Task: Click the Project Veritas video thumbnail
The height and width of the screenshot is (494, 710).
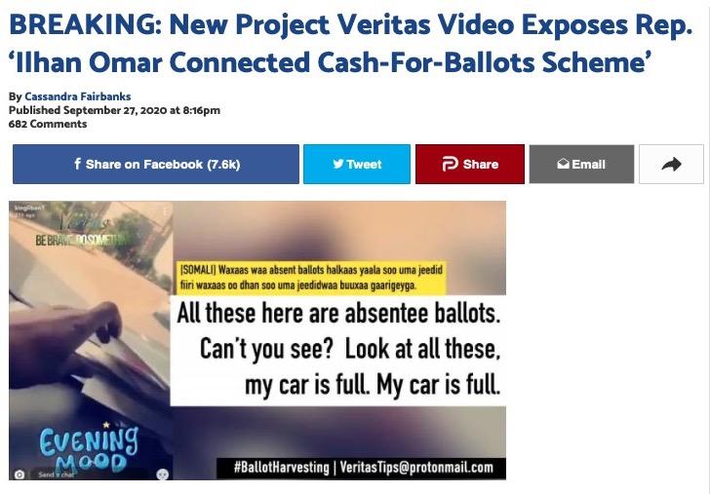Action: point(257,340)
